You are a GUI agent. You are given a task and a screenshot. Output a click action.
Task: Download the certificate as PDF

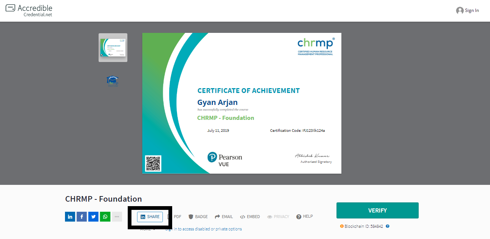pyautogui.click(x=175, y=217)
